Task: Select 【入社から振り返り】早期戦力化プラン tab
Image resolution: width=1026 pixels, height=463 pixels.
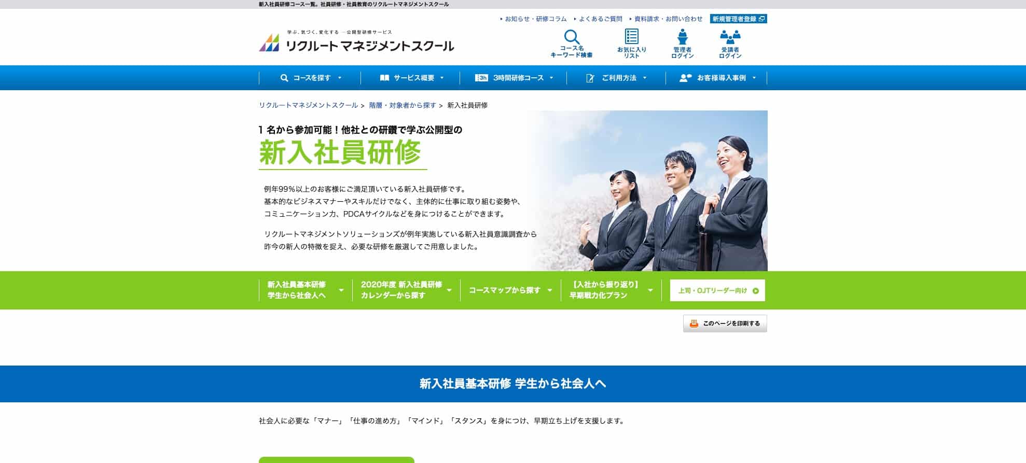Action: click(x=611, y=290)
